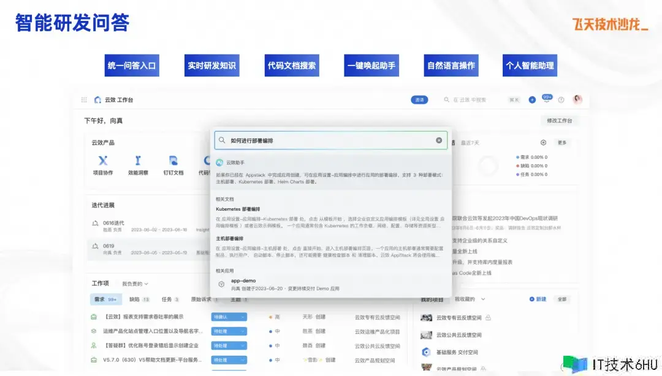Screen dimensions: 662x376
Task: Open the user avatar in top right
Action: [577, 99]
